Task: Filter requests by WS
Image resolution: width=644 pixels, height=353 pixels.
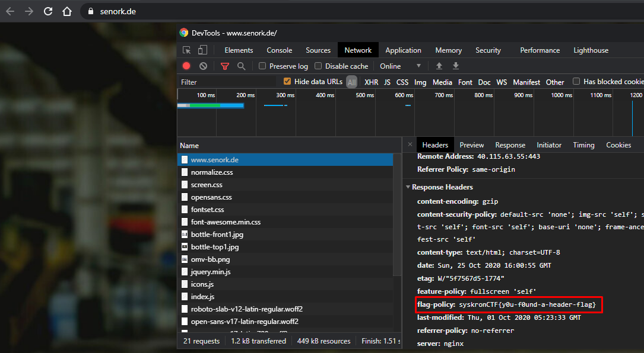Action: (502, 82)
